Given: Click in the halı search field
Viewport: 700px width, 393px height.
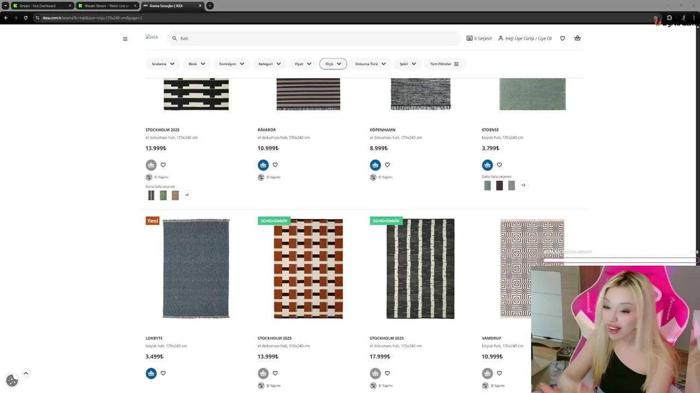Looking at the screenshot, I should tap(314, 38).
